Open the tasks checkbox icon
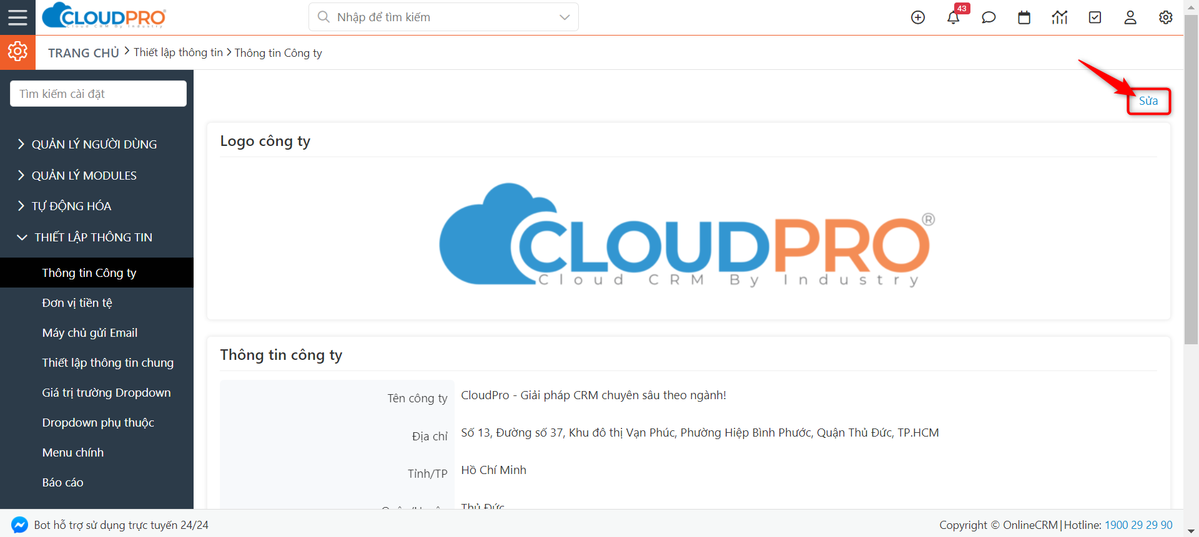1199x537 pixels. point(1095,17)
